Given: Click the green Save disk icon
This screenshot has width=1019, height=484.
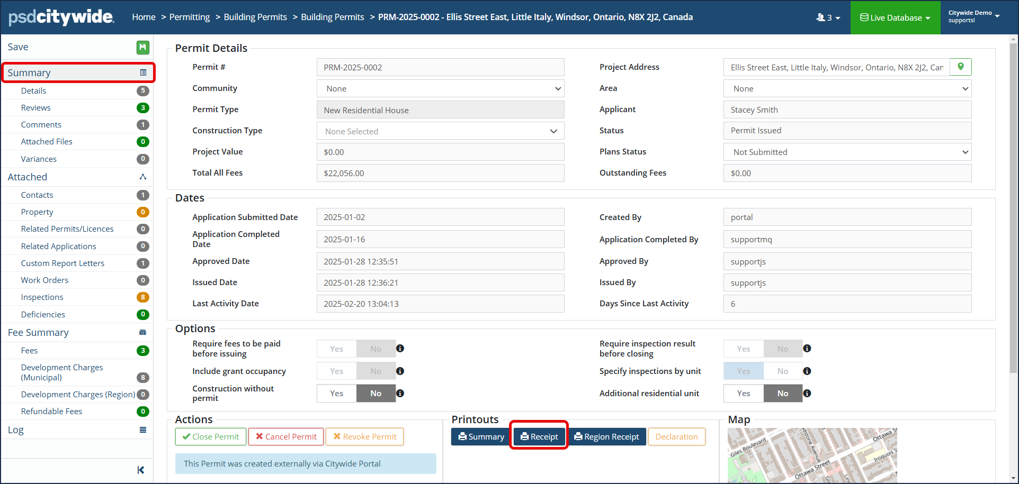Looking at the screenshot, I should 142,48.
